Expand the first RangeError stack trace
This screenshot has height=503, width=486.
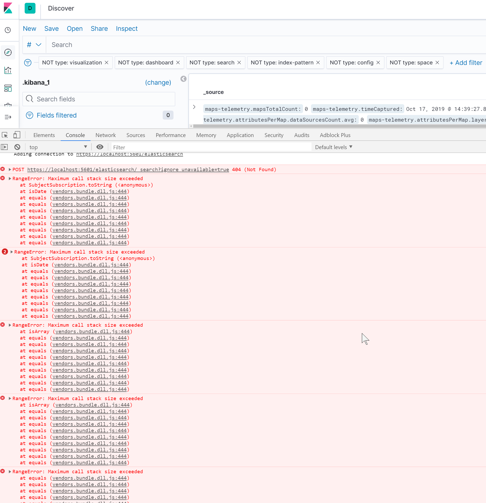click(x=10, y=178)
